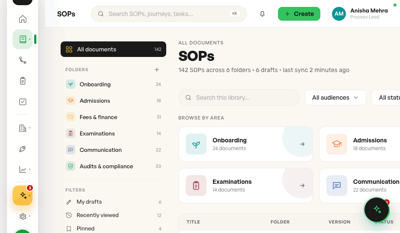400x233 pixels.
Task: Sort by the VERSION column header
Action: pos(339,222)
